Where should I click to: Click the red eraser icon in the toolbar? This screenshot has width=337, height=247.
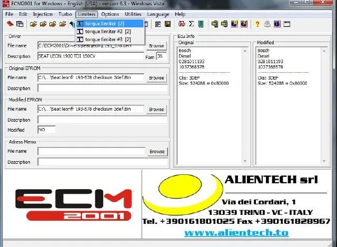click(10, 24)
